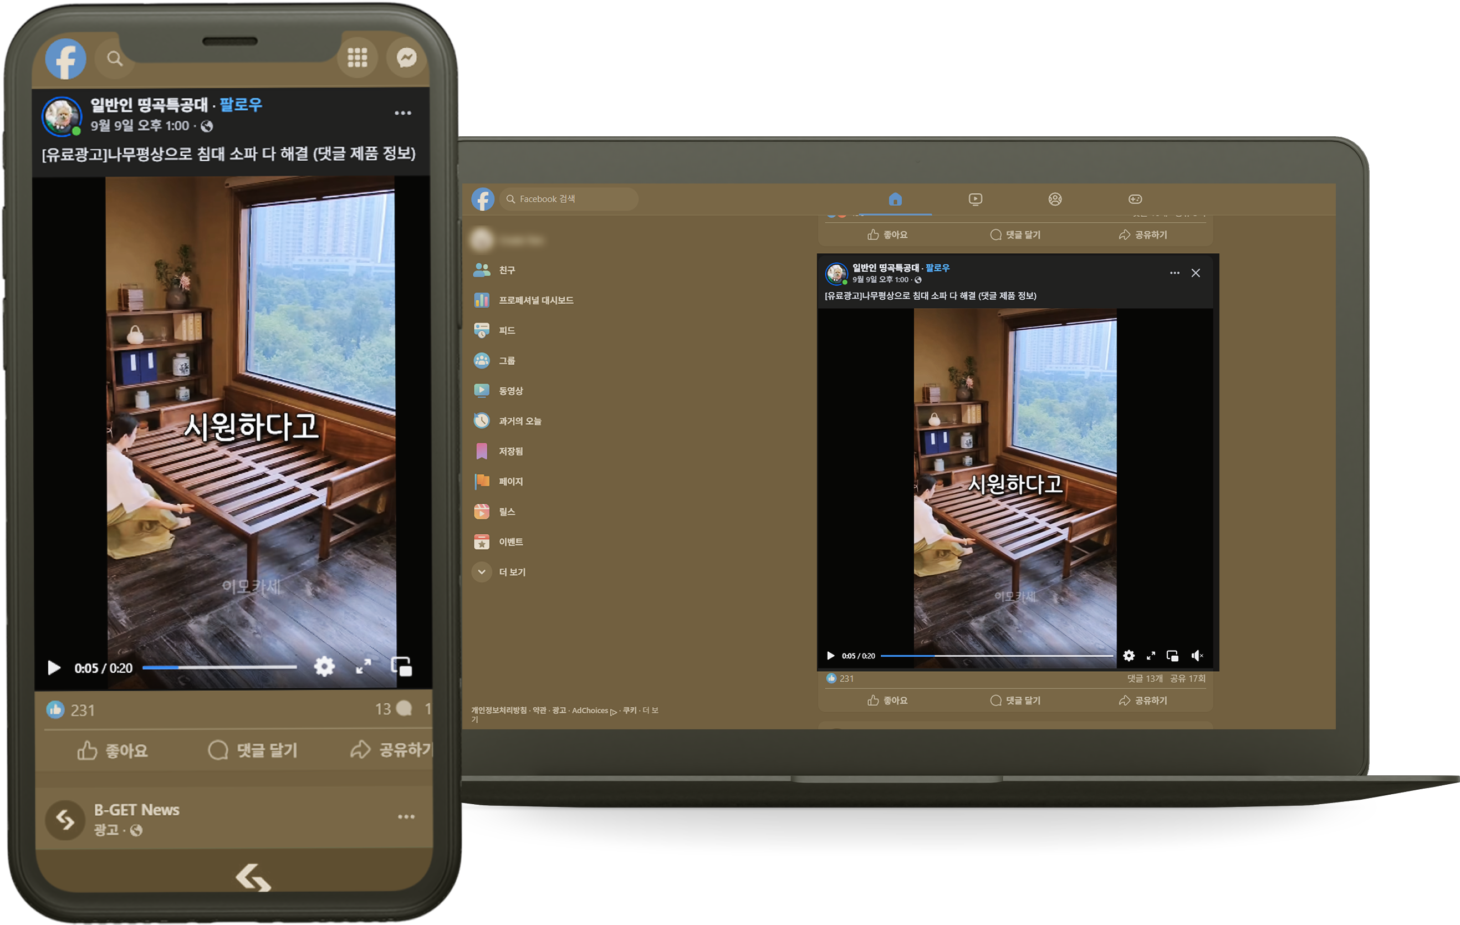Open three-dot options on laptop post
This screenshot has height=925, width=1460.
click(x=1174, y=273)
